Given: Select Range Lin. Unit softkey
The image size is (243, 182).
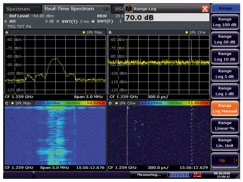Looking at the screenshot, I should tap(225, 143).
